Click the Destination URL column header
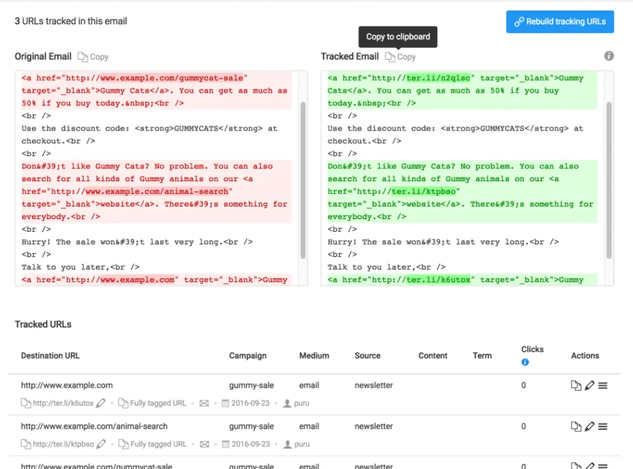 click(50, 355)
